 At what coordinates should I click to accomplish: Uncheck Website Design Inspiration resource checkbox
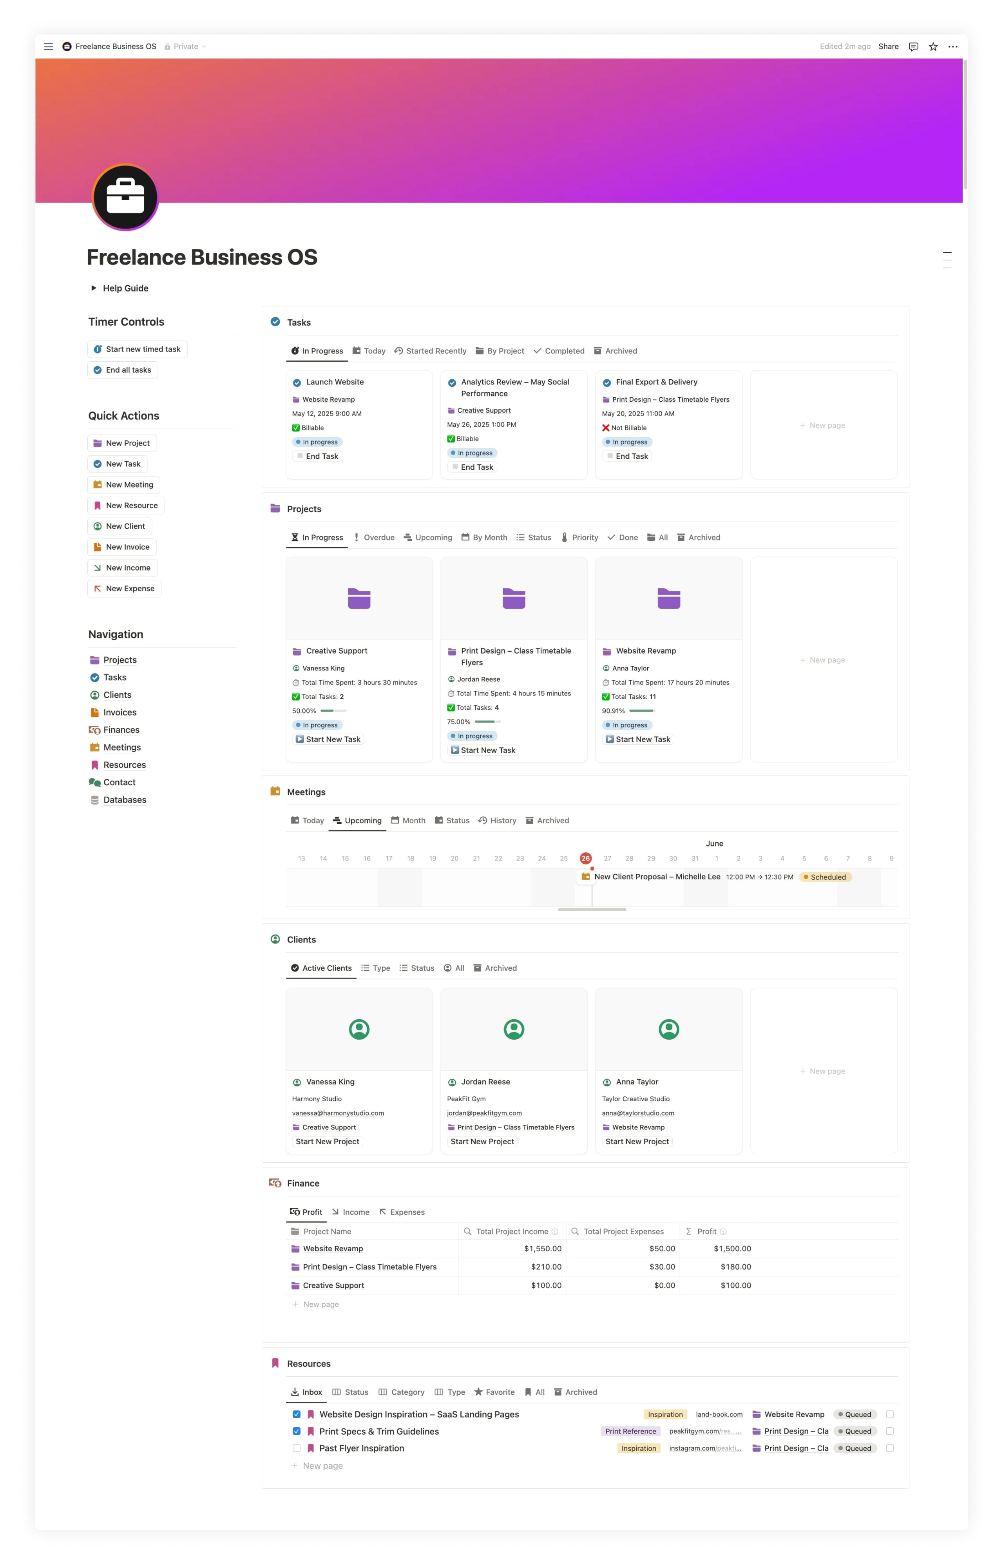pos(296,1414)
